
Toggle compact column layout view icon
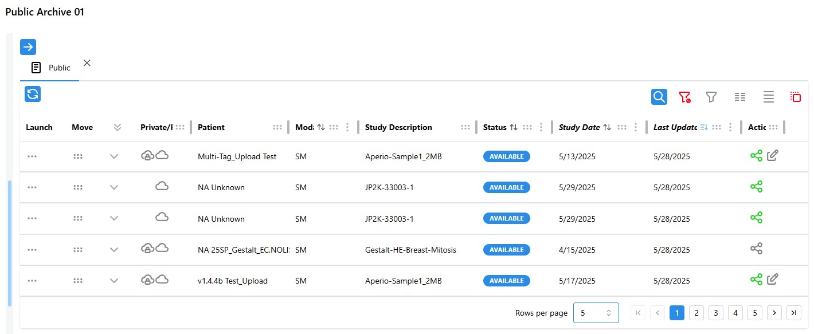click(x=740, y=97)
